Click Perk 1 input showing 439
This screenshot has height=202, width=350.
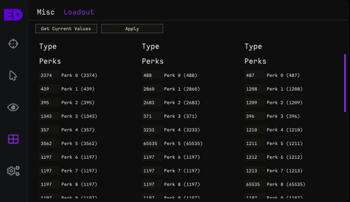point(49,89)
